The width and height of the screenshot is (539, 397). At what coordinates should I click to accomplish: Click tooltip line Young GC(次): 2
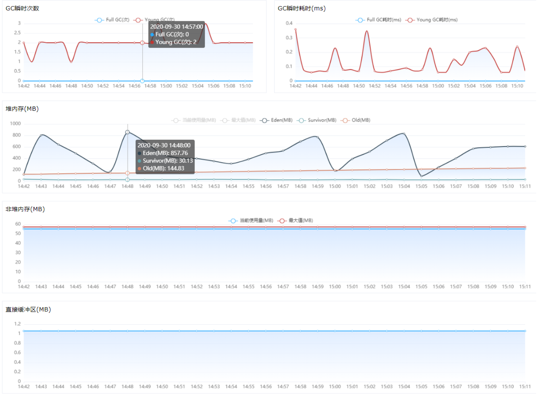tap(174, 42)
